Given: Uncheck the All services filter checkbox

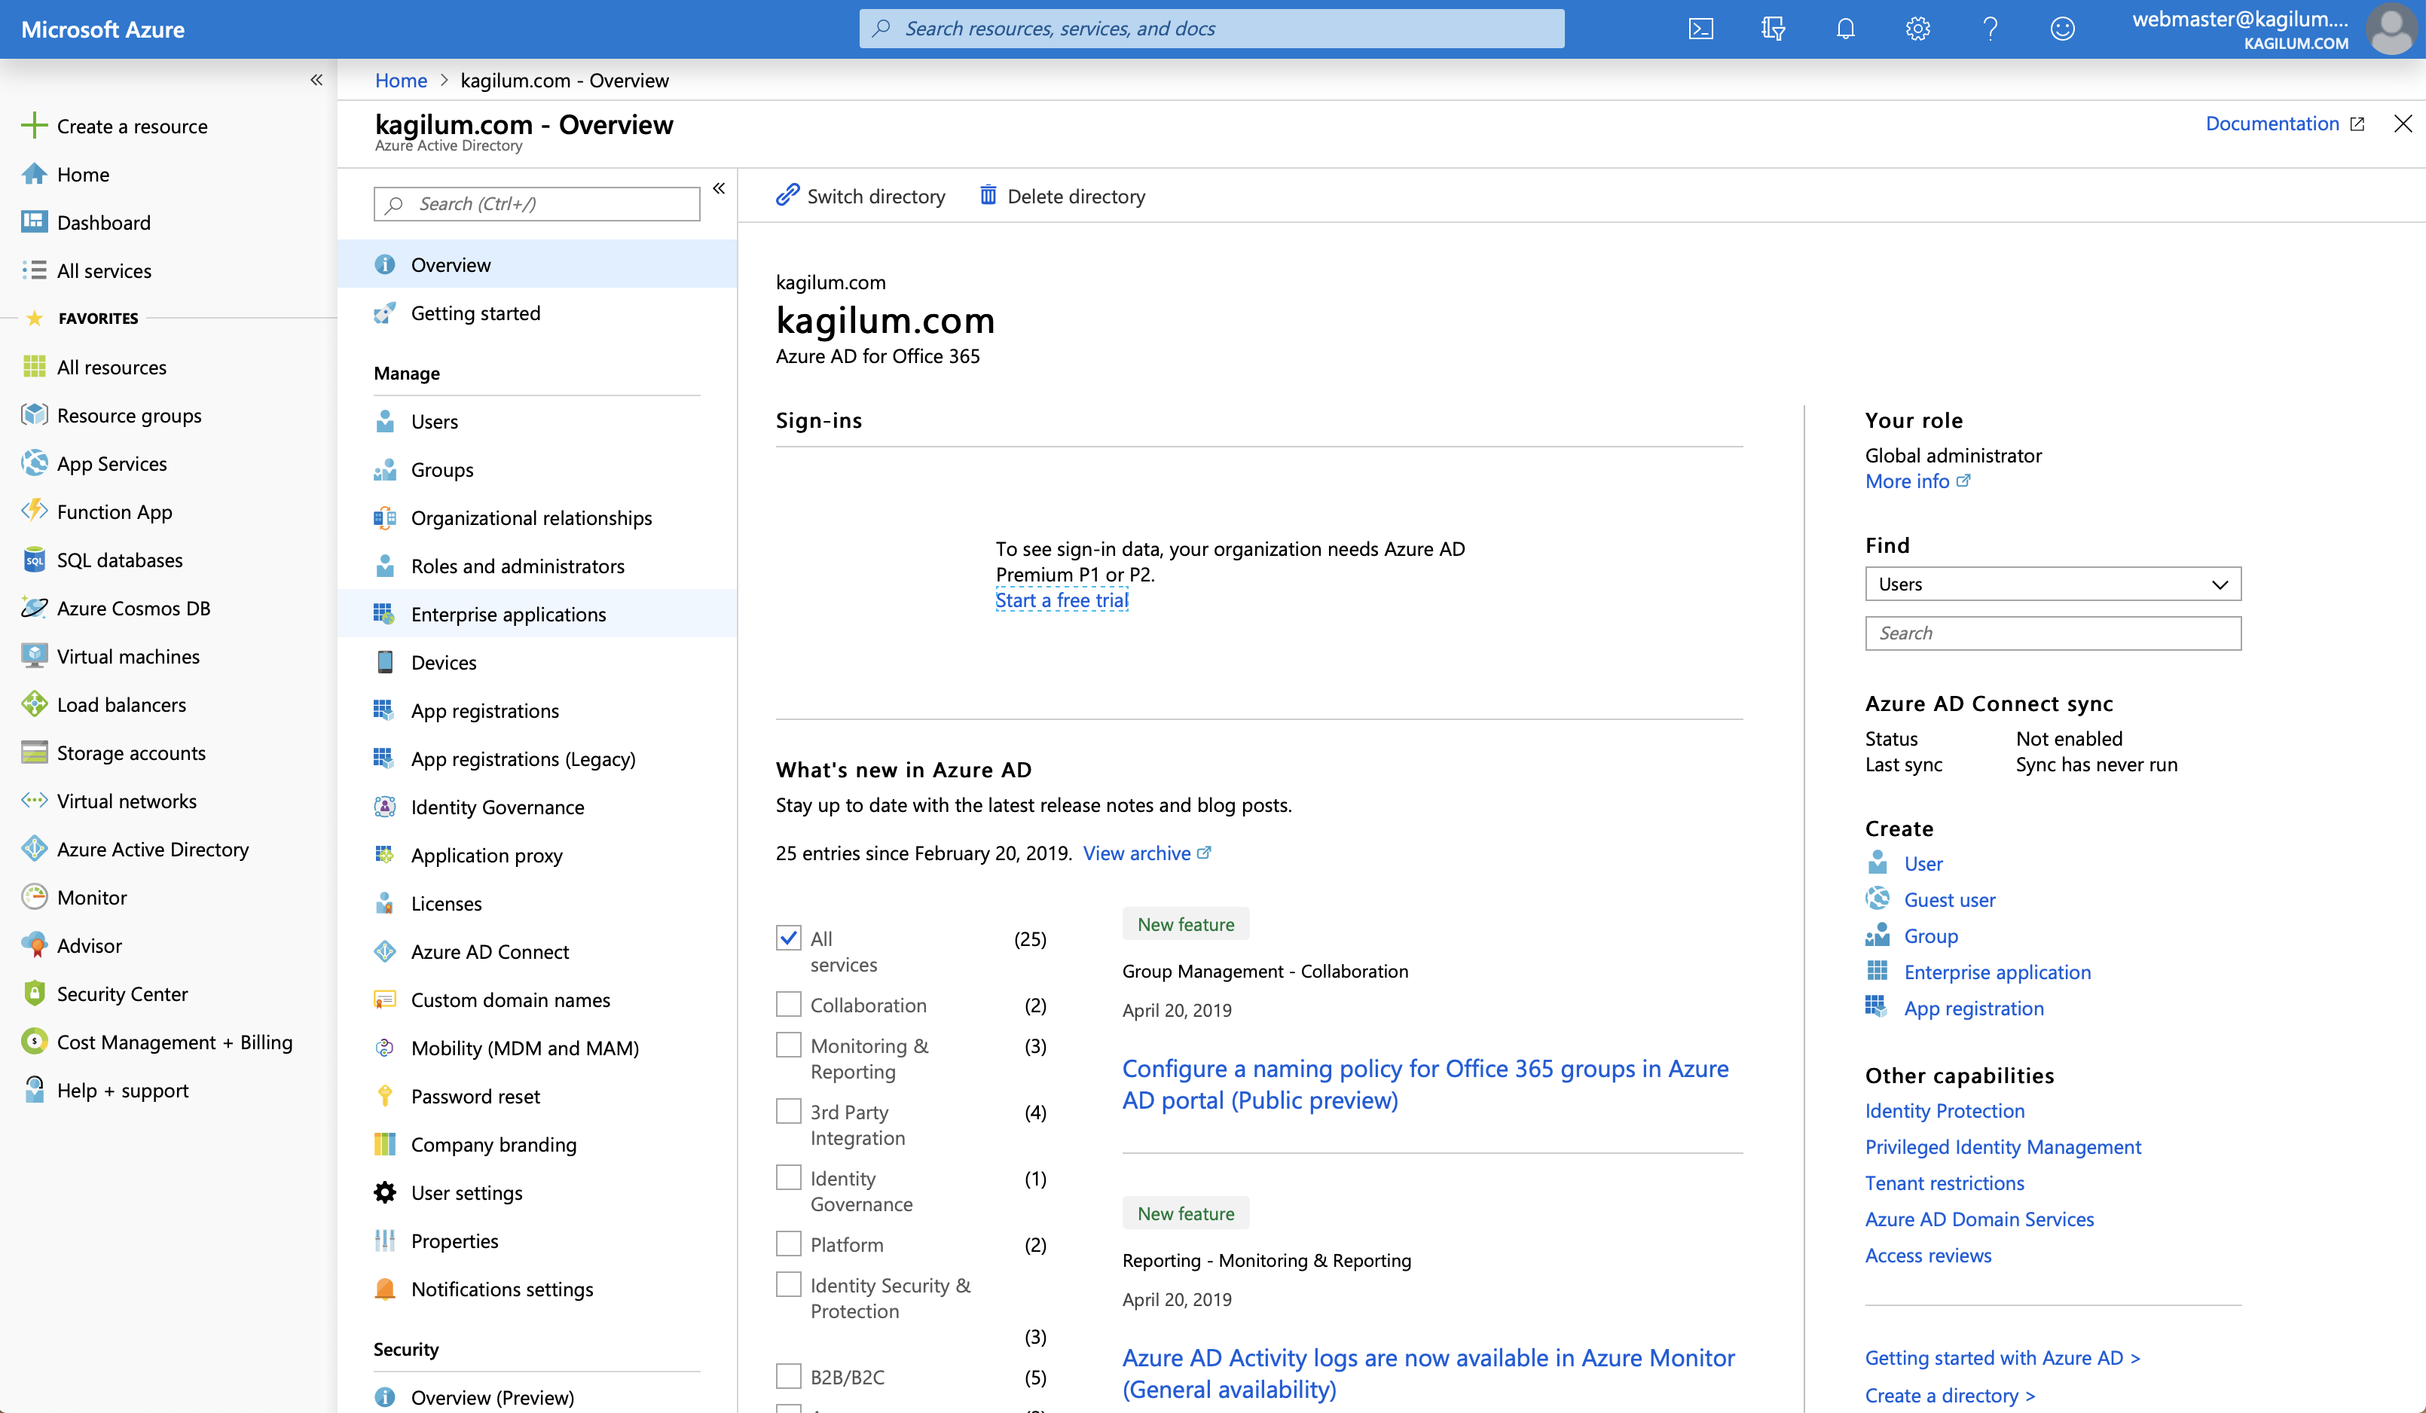Looking at the screenshot, I should pyautogui.click(x=788, y=938).
